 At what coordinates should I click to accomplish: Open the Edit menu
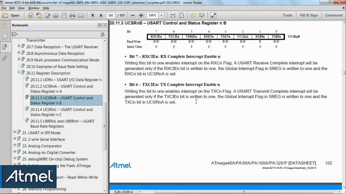click(12, 8)
